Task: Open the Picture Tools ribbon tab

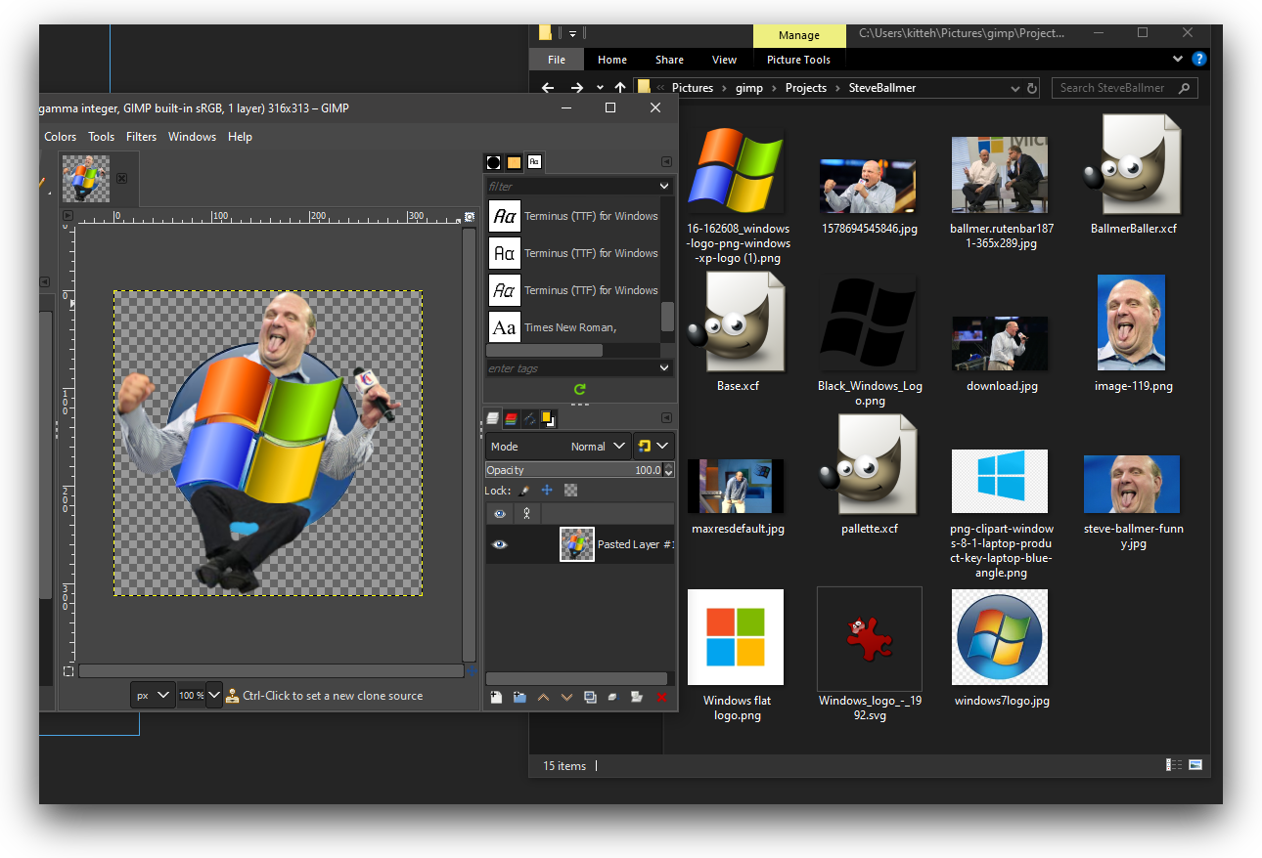Action: 799,60
